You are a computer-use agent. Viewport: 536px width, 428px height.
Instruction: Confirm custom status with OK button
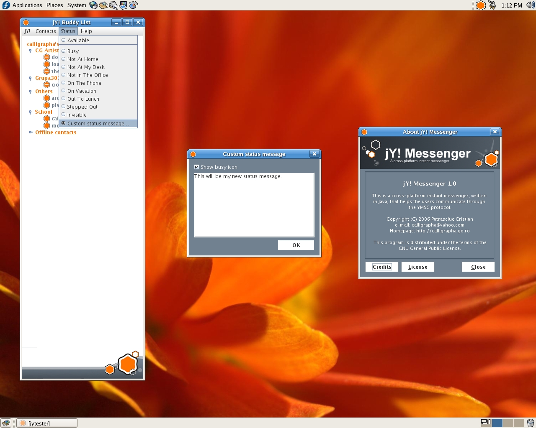296,245
